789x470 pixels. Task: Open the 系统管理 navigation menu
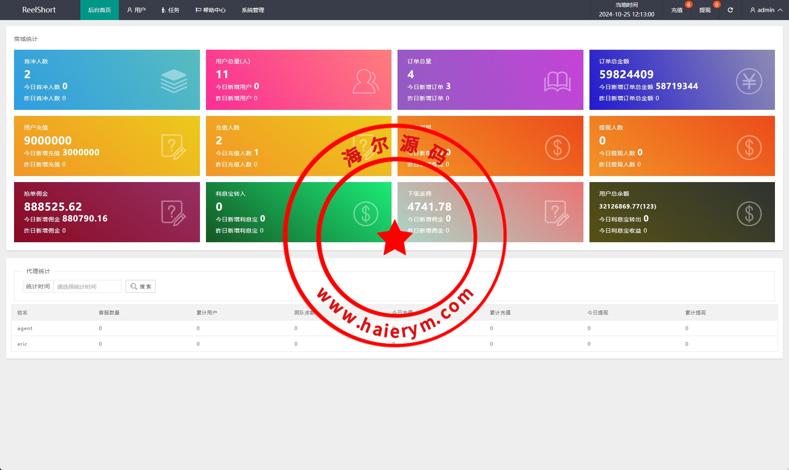point(253,10)
